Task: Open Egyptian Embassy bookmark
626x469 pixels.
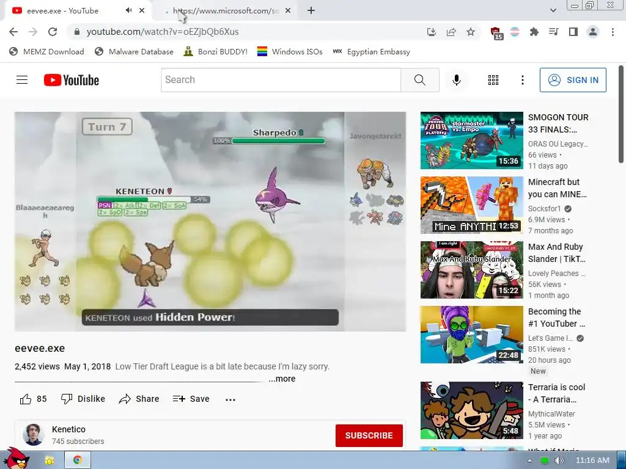Action: (372, 51)
